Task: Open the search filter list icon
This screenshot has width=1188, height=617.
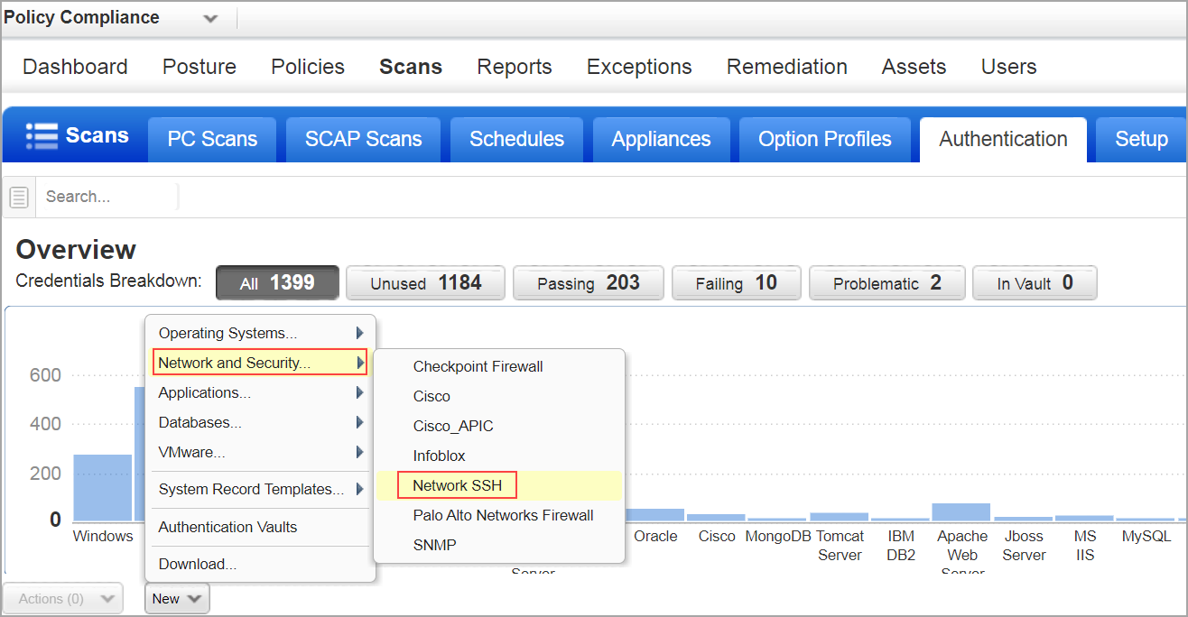Action: (x=20, y=197)
